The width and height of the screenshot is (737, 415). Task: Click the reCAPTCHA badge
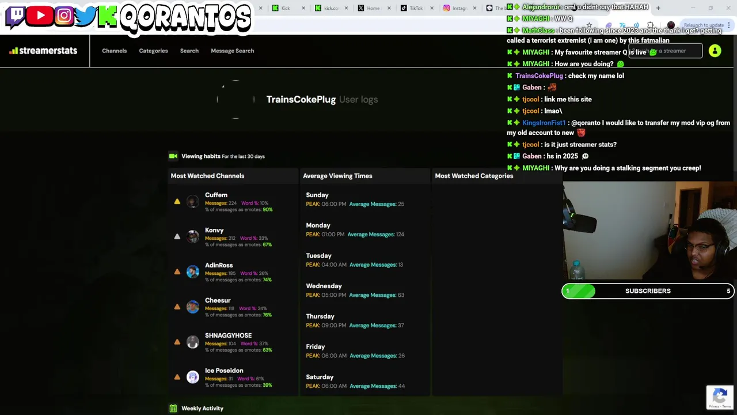(720, 397)
